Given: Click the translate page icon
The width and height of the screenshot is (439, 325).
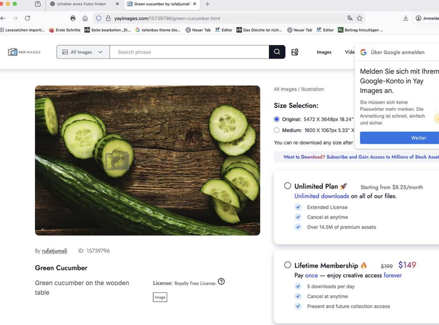Looking at the screenshot, I should click(x=350, y=18).
